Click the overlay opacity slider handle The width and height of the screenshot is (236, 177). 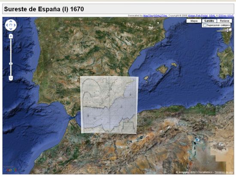228,30
